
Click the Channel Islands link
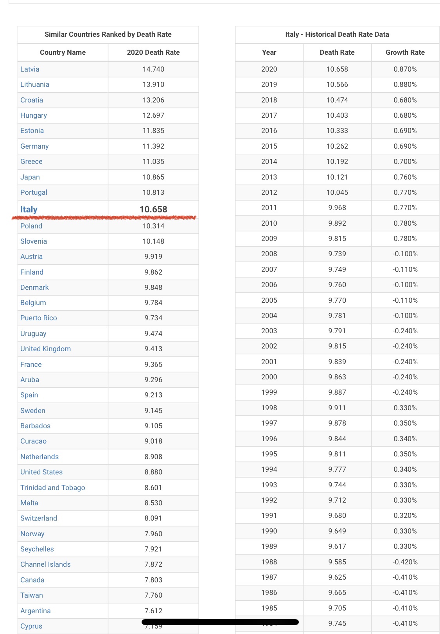(45, 564)
